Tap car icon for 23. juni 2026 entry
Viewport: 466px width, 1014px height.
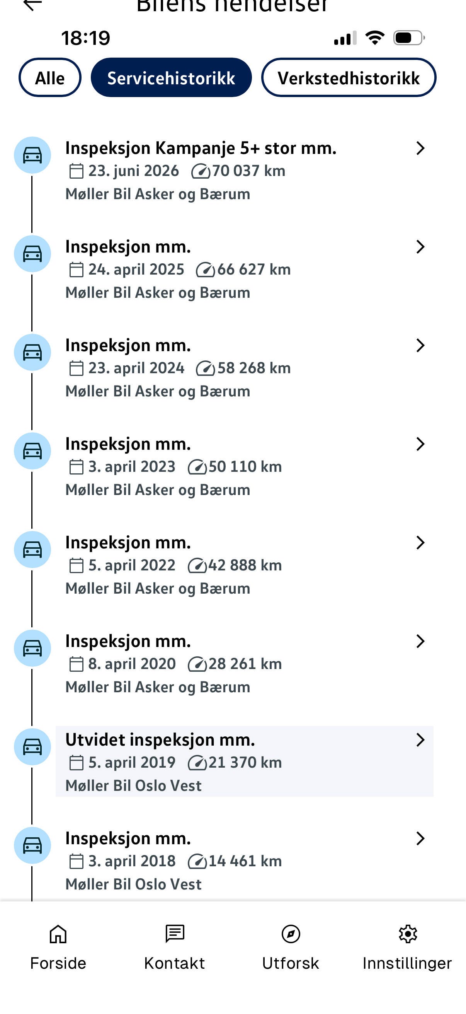(x=32, y=155)
